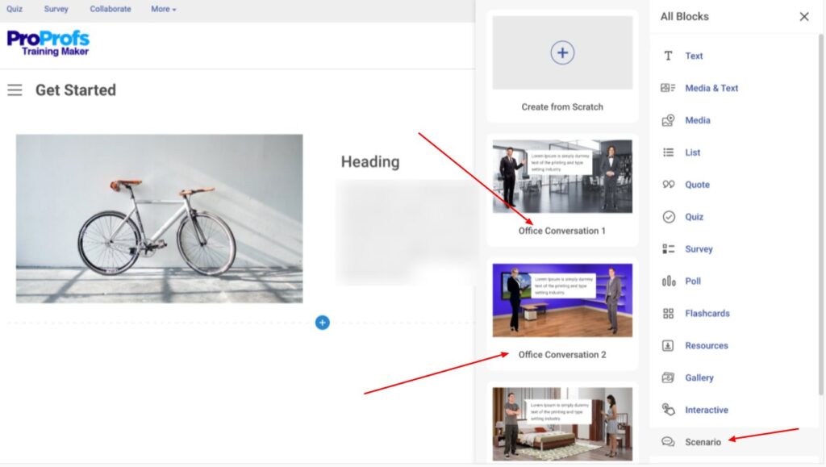Click the plus icon in Create from Scratch
Viewport: 826px width, 467px height.
[562, 52]
